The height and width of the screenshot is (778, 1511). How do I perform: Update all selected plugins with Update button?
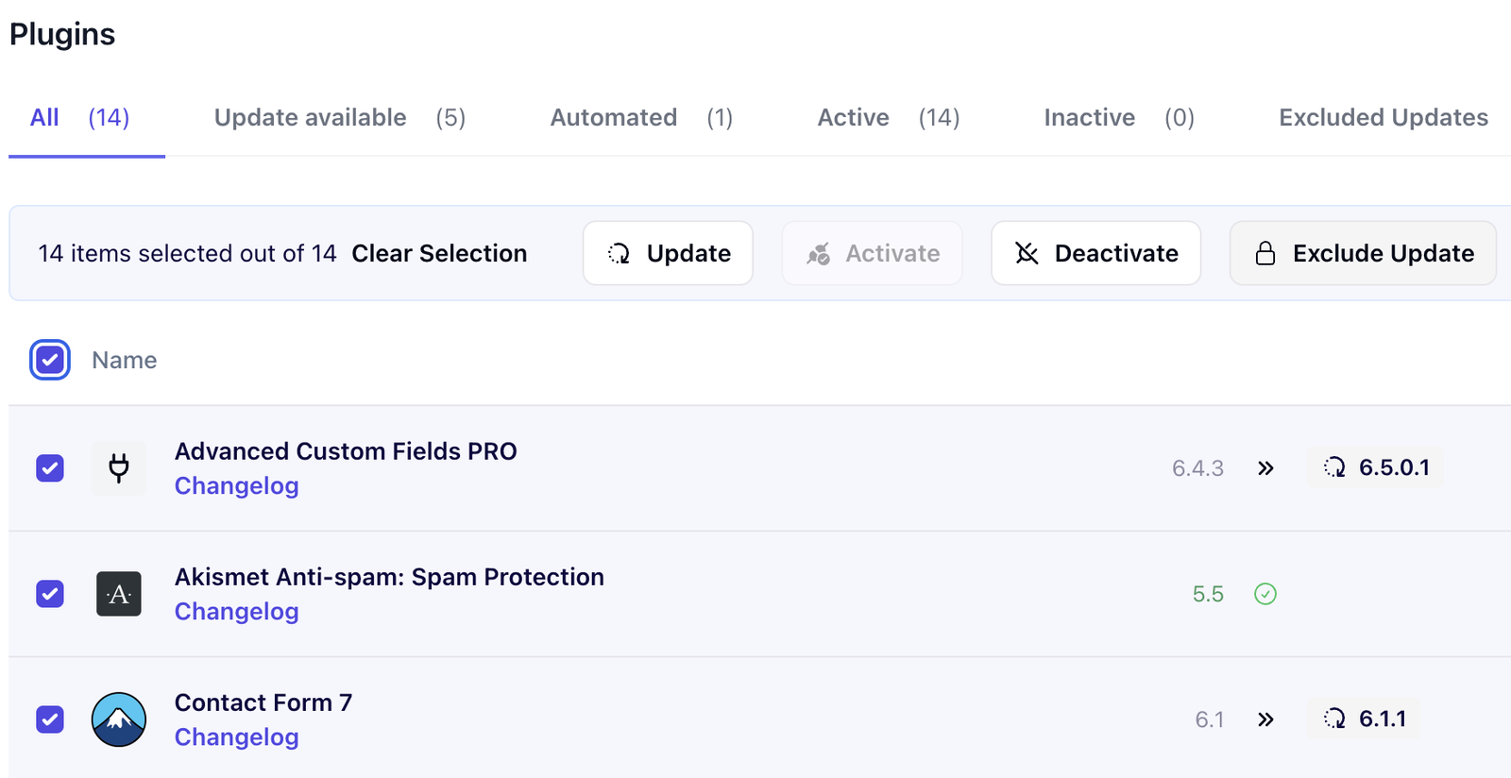[x=668, y=253]
